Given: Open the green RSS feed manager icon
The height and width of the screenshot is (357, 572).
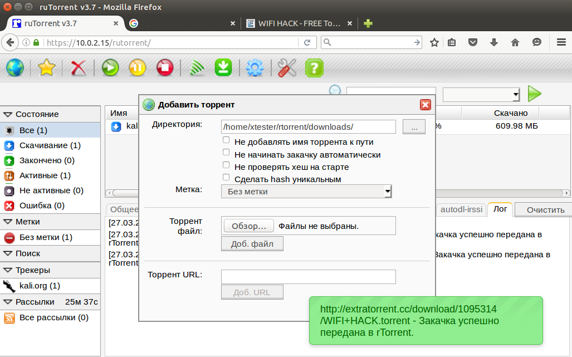Looking at the screenshot, I should (x=197, y=68).
